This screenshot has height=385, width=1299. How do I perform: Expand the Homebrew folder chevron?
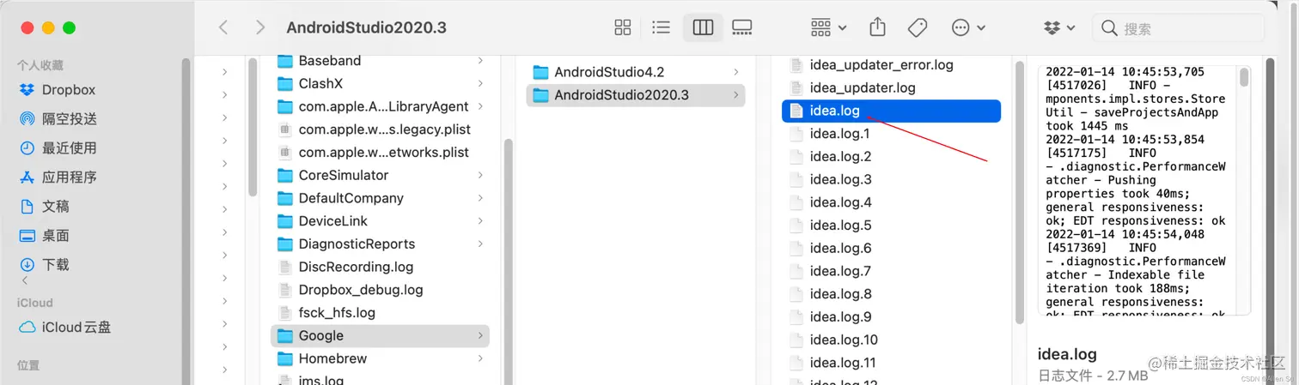(x=480, y=358)
